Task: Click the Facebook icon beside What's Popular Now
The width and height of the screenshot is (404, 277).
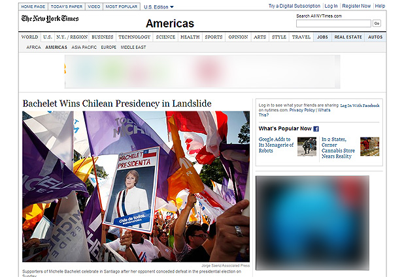Action: tap(316, 129)
